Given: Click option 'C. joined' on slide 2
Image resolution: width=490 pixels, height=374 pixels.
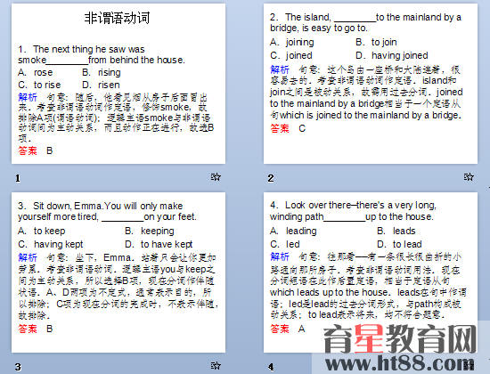Looking at the screenshot, I should tap(291, 55).
